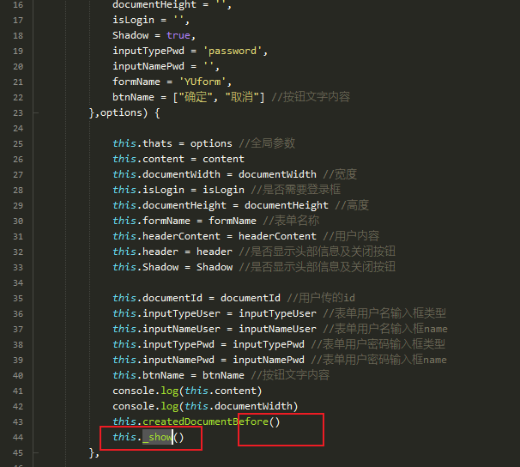
Task: Click highlighted '_show' method name
Action: point(157,437)
